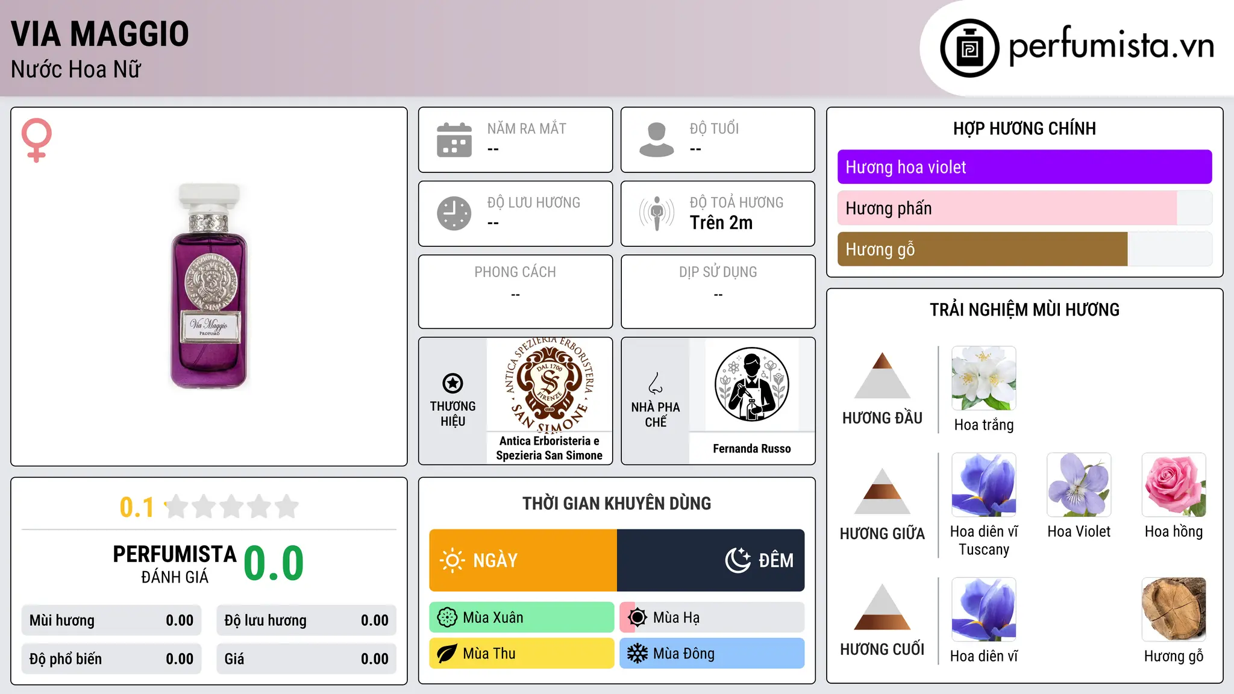1234x694 pixels.
Task: Click the moon icon in the Đêm bar
Action: coord(738,560)
